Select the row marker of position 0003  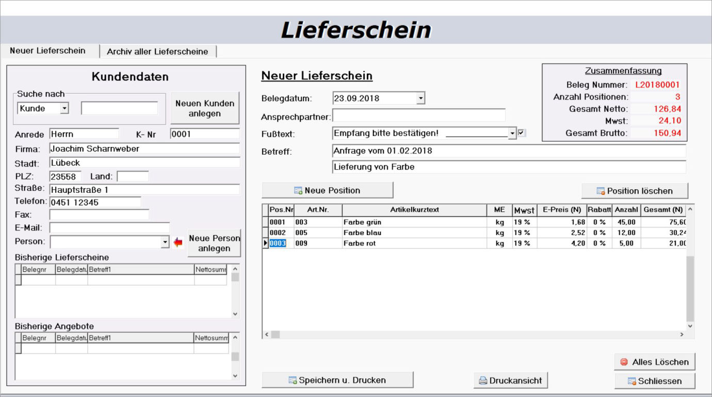pos(265,243)
